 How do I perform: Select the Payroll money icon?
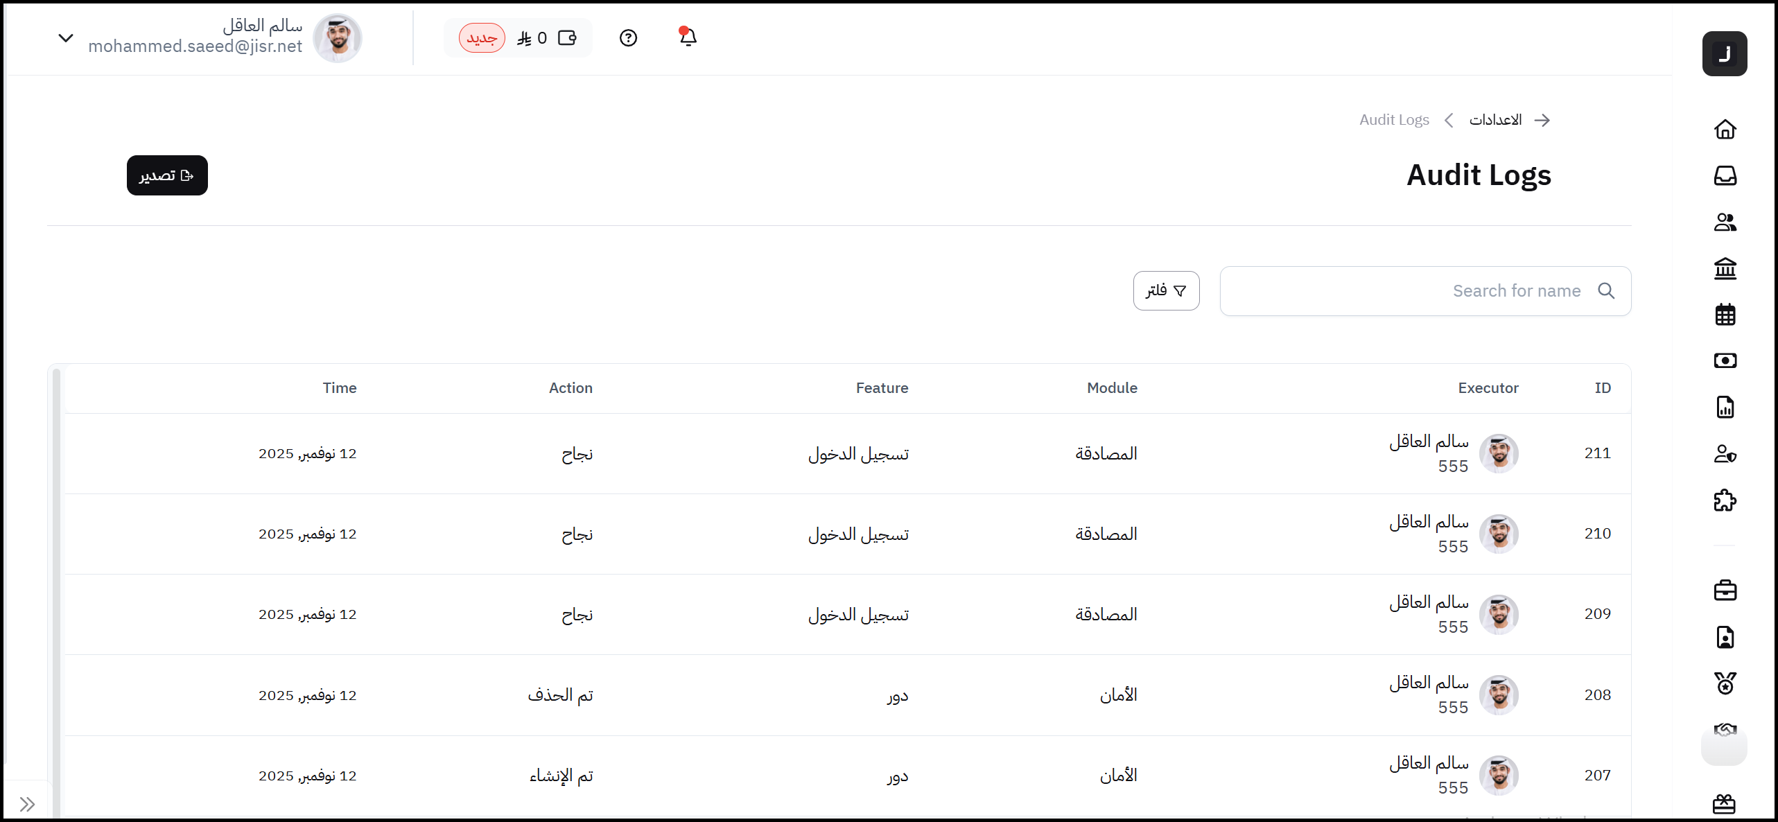pos(1725,360)
